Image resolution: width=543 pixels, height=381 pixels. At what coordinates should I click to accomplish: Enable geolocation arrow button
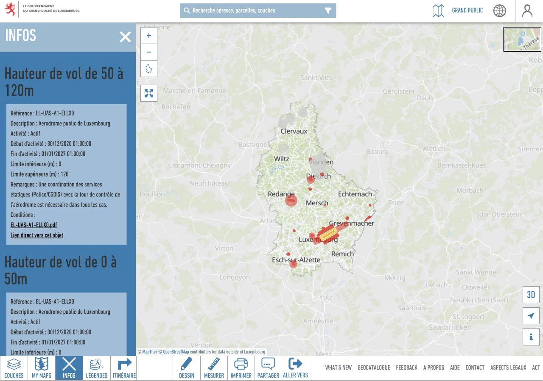(531, 316)
